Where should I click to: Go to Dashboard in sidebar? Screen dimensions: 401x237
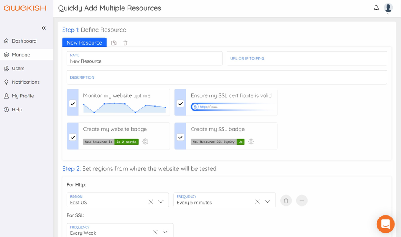coord(26,41)
